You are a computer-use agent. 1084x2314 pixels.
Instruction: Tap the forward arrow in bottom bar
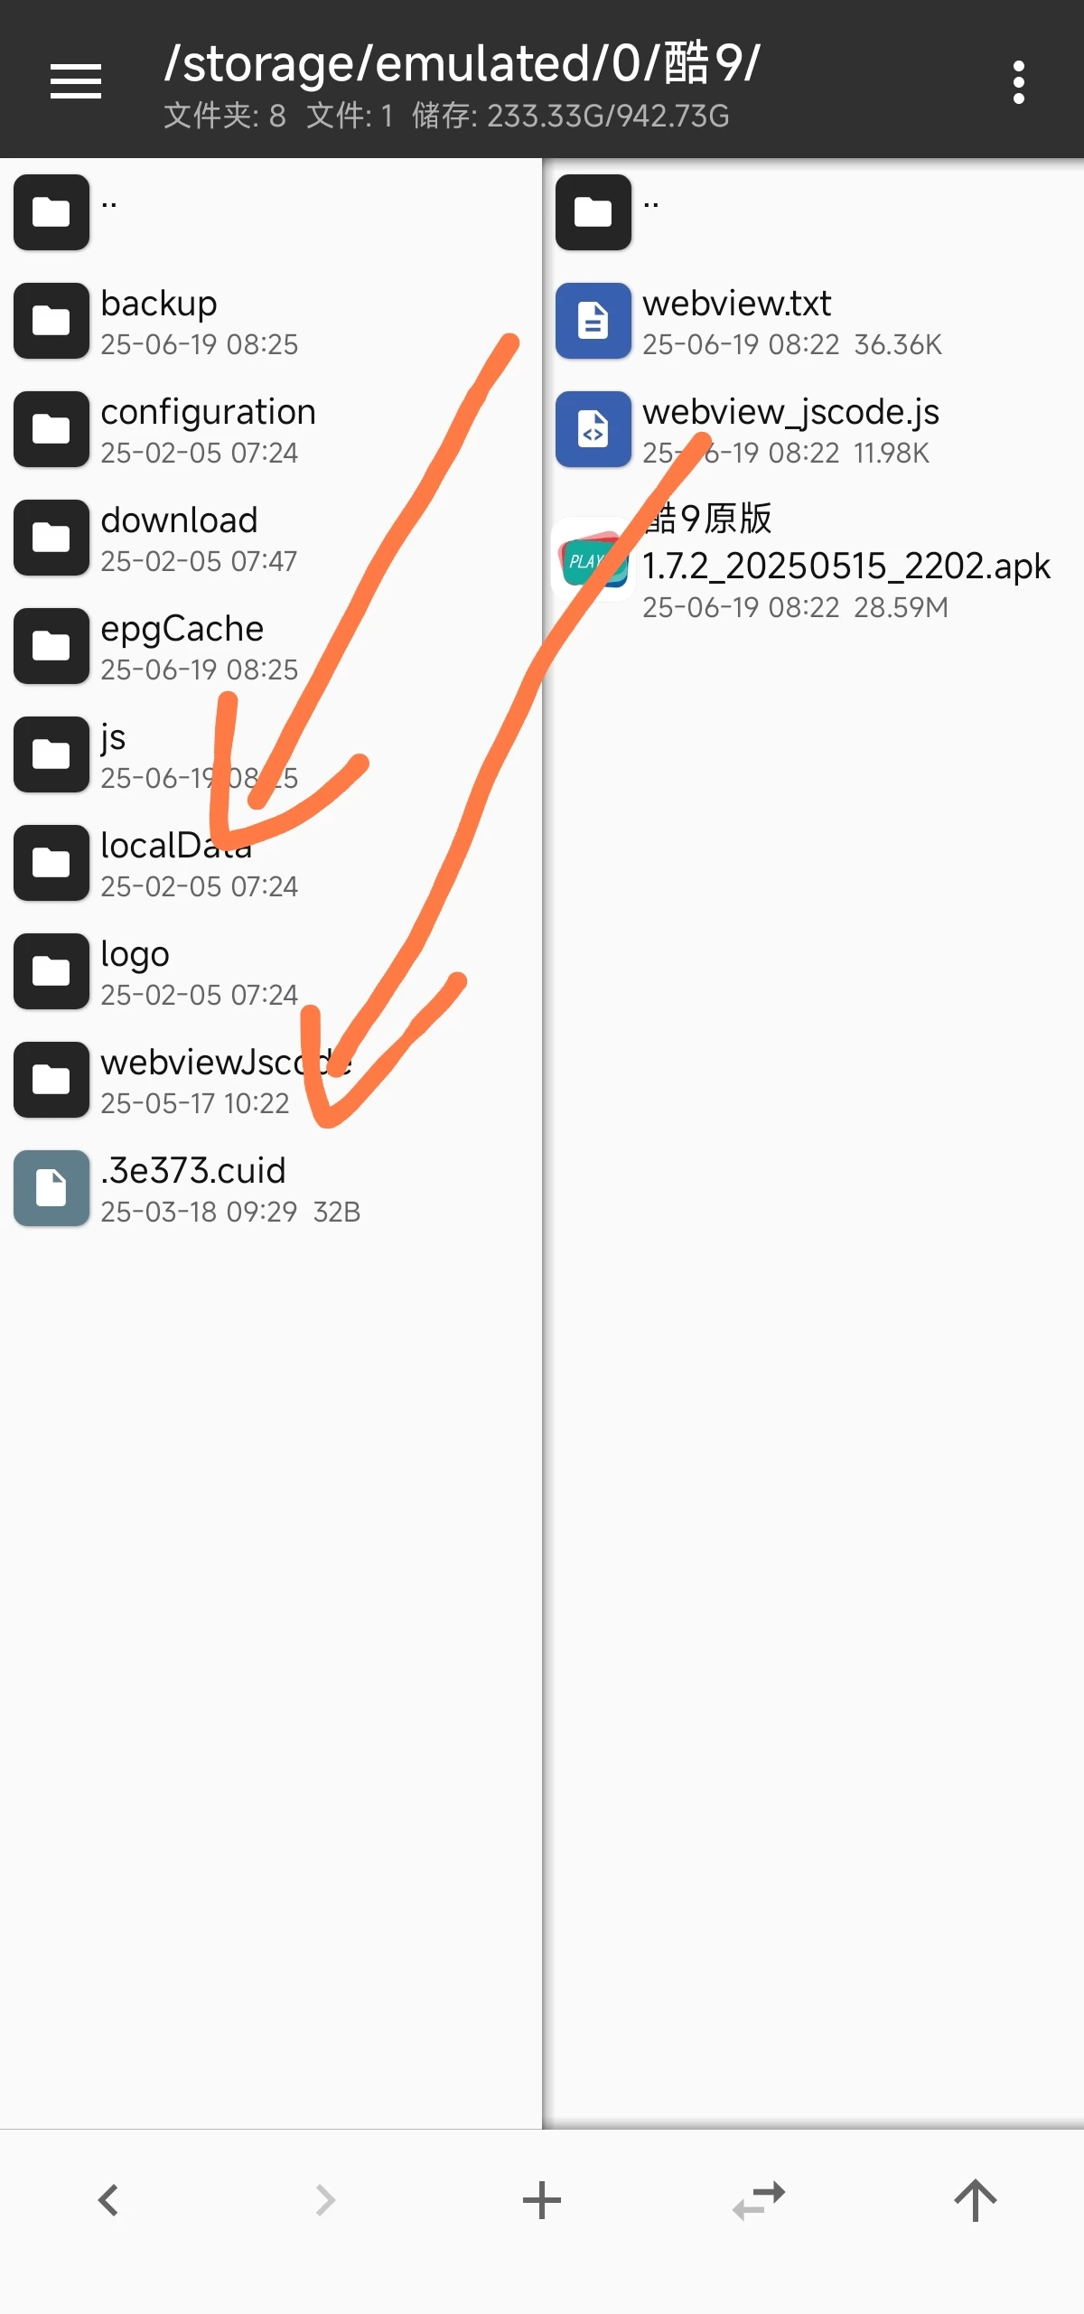tap(325, 2199)
